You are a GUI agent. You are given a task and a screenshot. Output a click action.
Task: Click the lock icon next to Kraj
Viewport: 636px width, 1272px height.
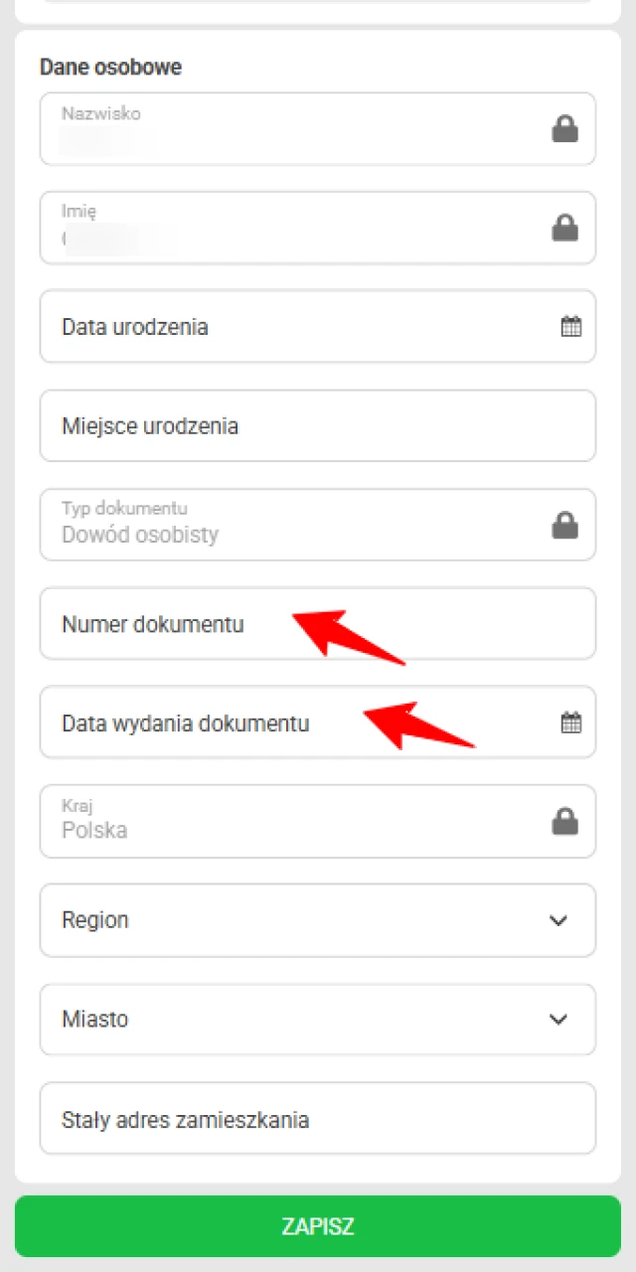[564, 821]
